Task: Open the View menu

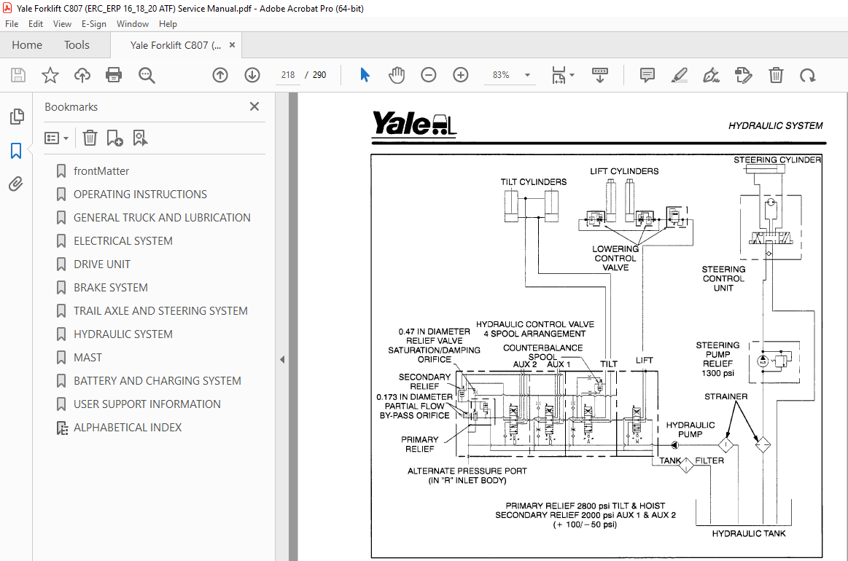Action: click(62, 24)
